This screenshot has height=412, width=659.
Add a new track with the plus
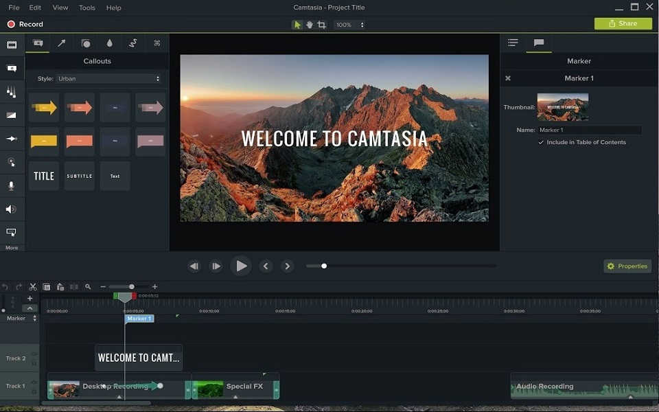point(30,299)
